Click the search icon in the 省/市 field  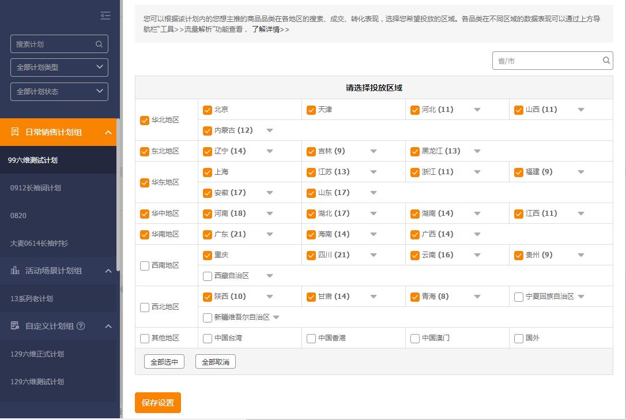(x=606, y=60)
